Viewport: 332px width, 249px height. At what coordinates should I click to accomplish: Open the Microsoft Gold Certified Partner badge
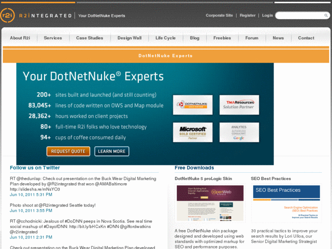(193, 132)
